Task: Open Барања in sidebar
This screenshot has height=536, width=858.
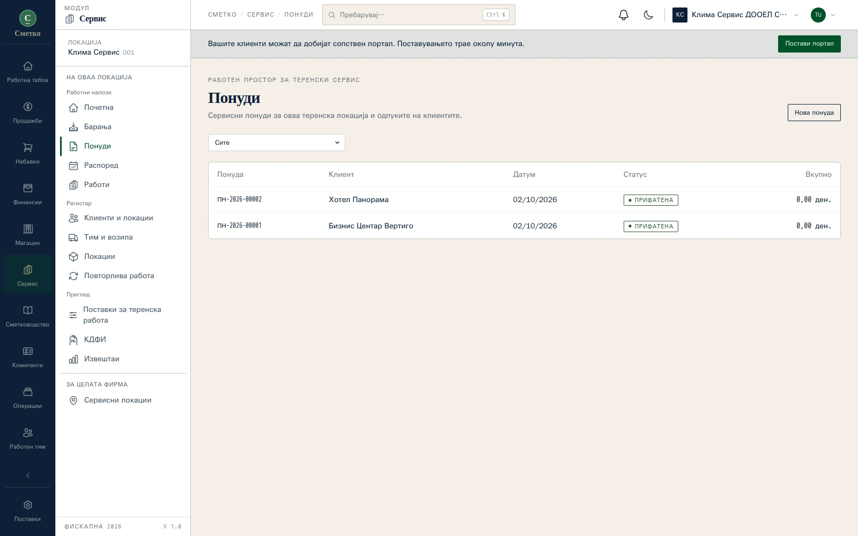Action: pos(123,127)
